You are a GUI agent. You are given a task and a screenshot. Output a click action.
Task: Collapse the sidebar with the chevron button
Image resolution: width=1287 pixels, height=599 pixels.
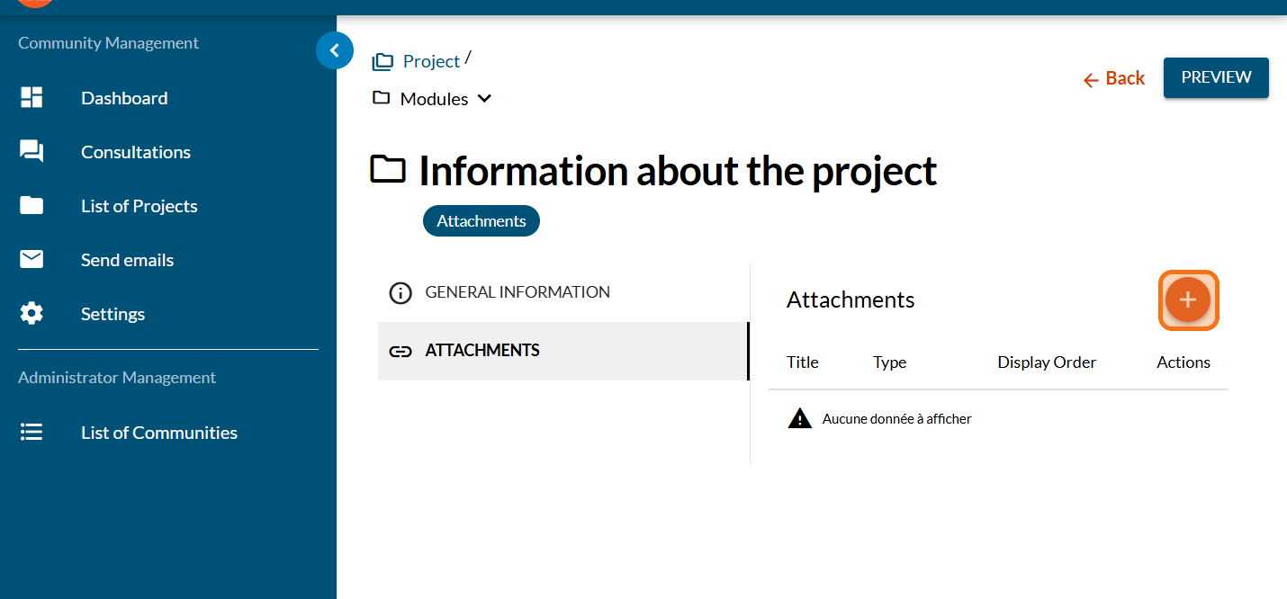point(335,51)
